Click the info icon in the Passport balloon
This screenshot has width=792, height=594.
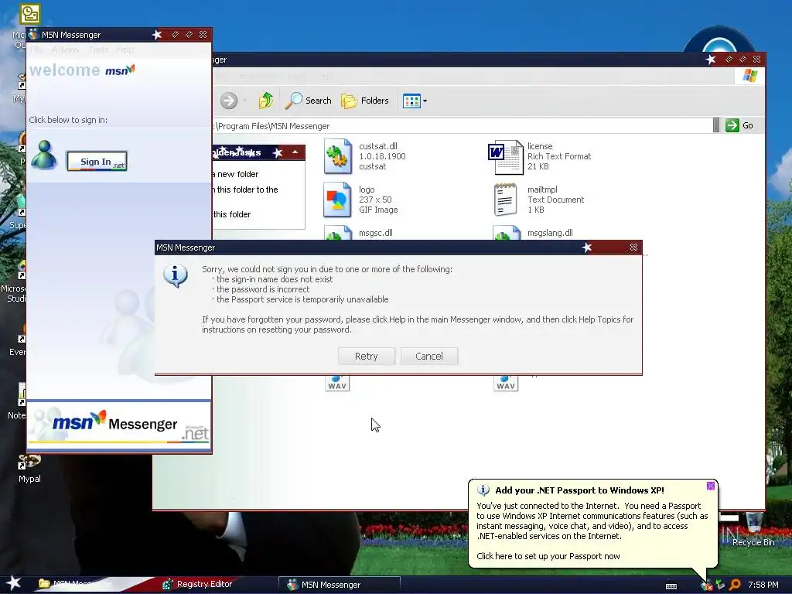pyautogui.click(x=483, y=490)
